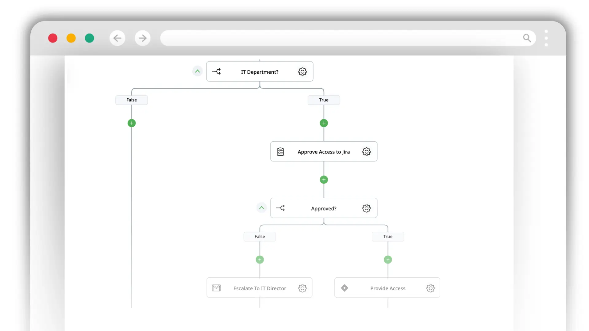Click gear icon on Provide Access node
The height and width of the screenshot is (331, 589).
430,288
